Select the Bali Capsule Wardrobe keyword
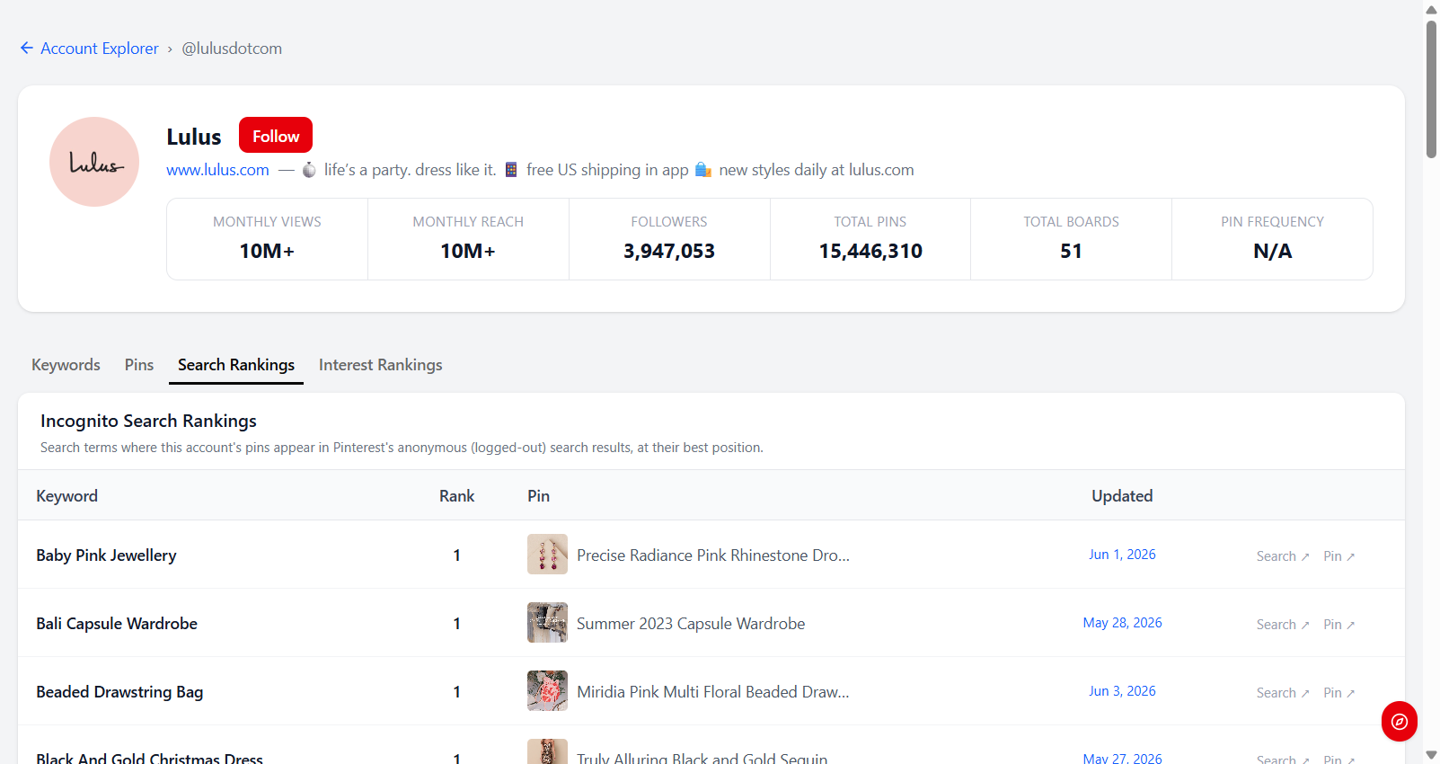 pos(117,624)
